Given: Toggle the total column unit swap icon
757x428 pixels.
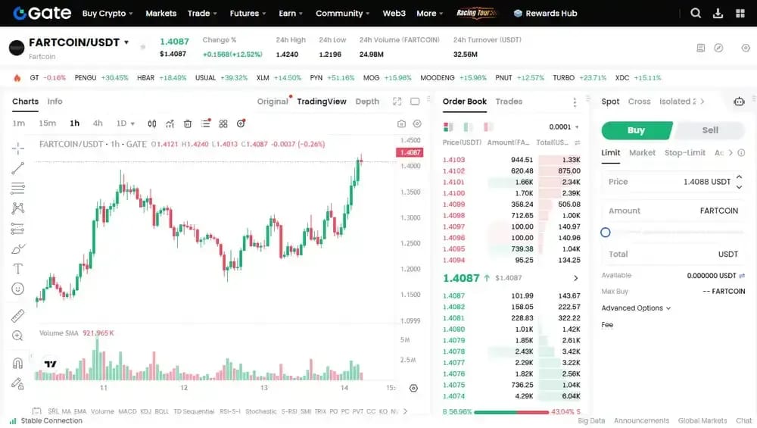Looking at the screenshot, I should point(578,142).
